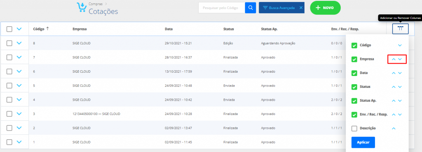The width and height of the screenshot is (422, 152).
Task: Go to Compras breadcrumb link
Action: 96,4
